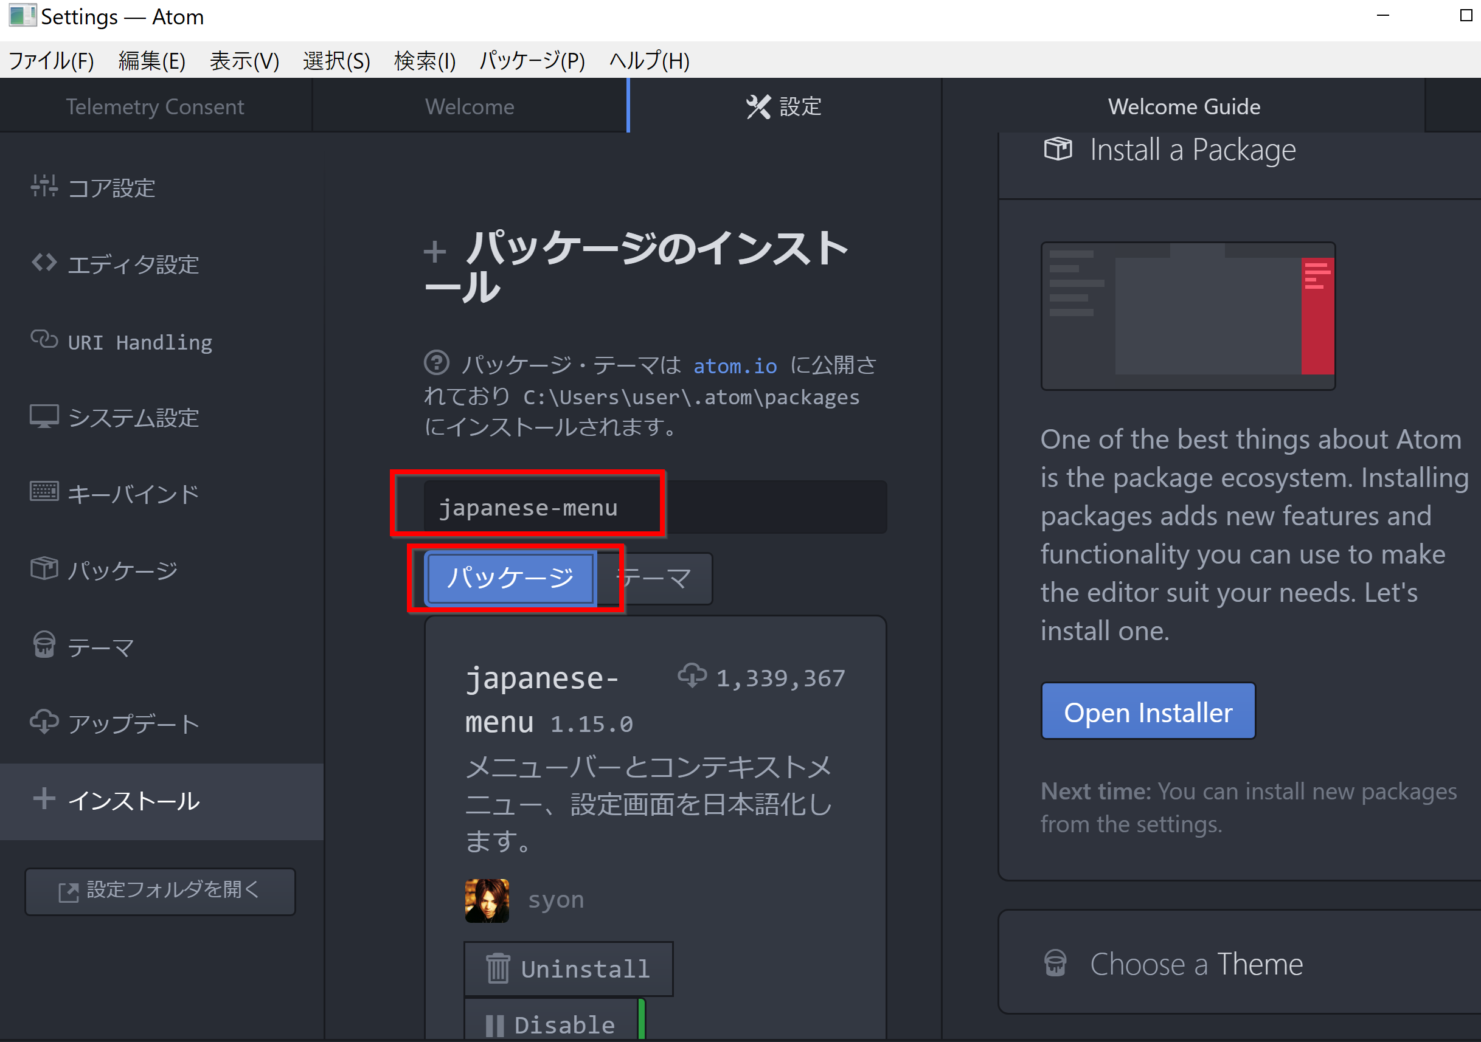
Task: Maximize the Atom window
Action: click(1466, 15)
